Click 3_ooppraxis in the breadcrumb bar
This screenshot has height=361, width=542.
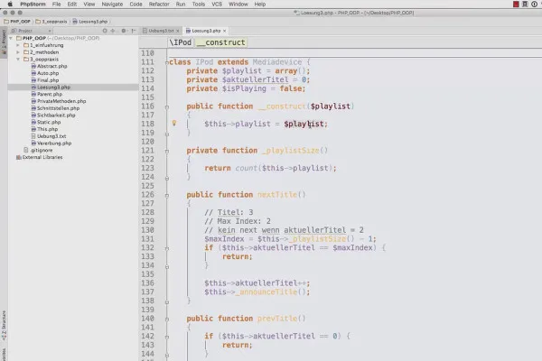[x=51, y=22]
